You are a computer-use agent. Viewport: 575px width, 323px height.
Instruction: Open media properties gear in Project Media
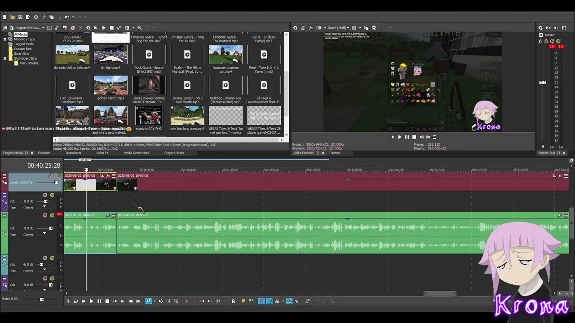[x=88, y=28]
